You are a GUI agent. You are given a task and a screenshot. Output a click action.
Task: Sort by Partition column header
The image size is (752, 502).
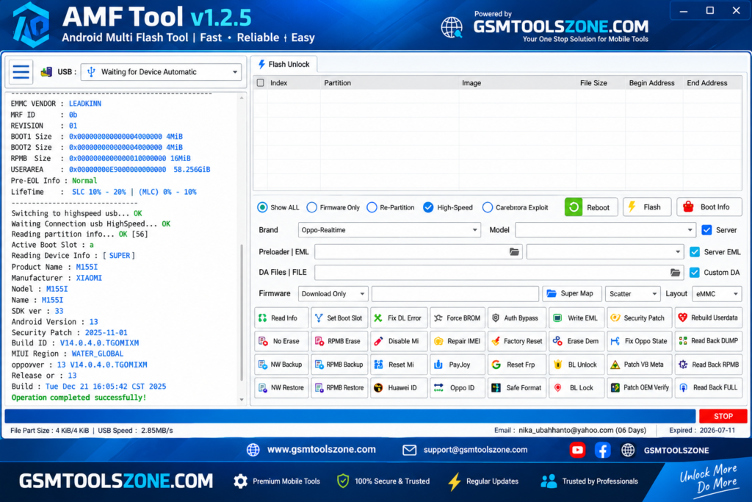(337, 83)
